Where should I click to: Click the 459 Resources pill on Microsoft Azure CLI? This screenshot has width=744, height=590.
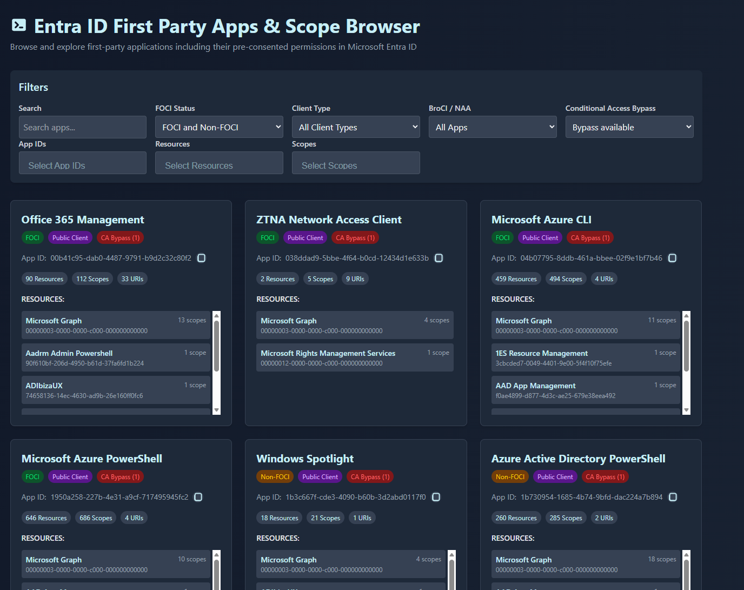click(x=516, y=279)
